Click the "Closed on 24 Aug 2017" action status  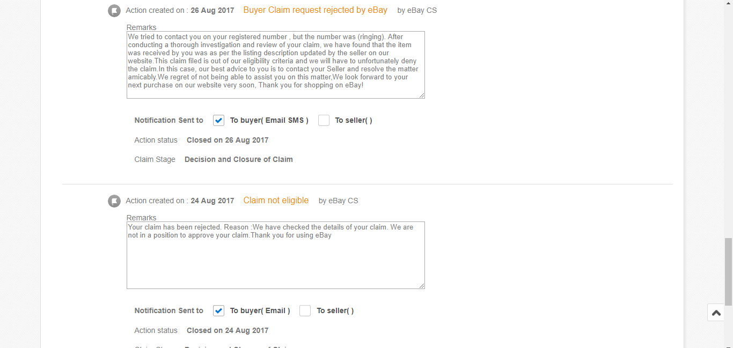pyautogui.click(x=228, y=330)
